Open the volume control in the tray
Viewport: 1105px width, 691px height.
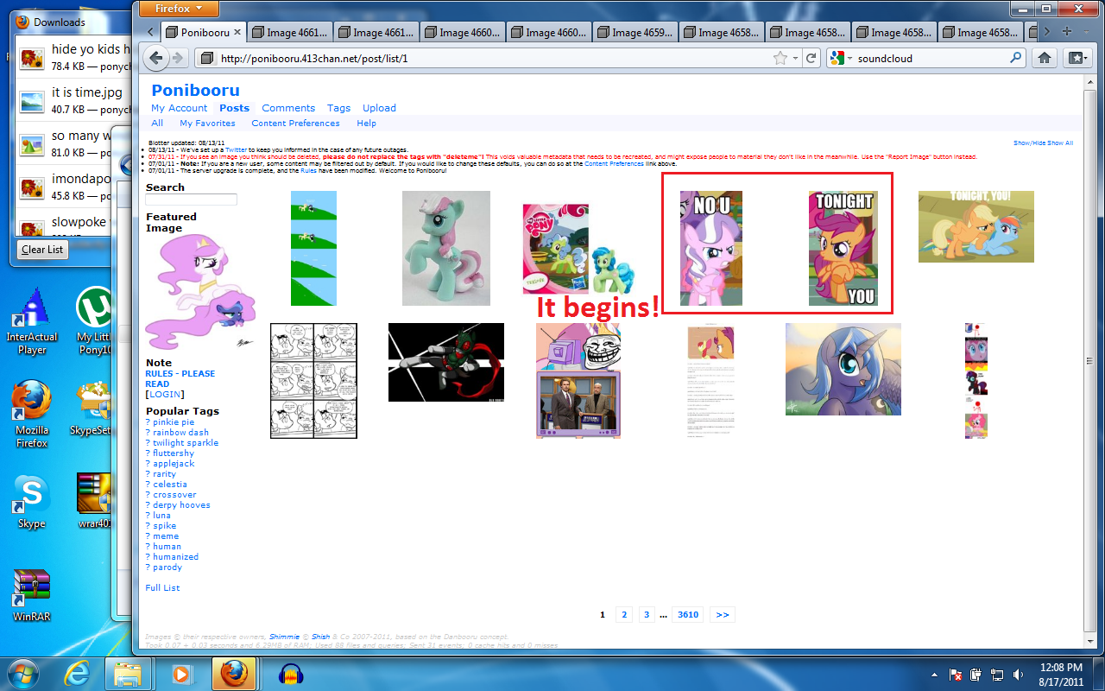(x=1019, y=675)
